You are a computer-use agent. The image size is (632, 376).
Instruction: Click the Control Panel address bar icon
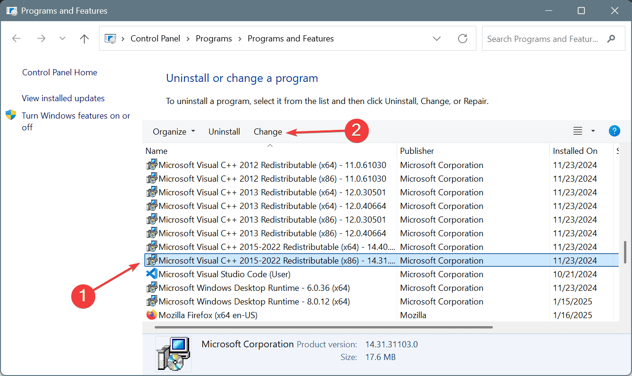coord(110,39)
